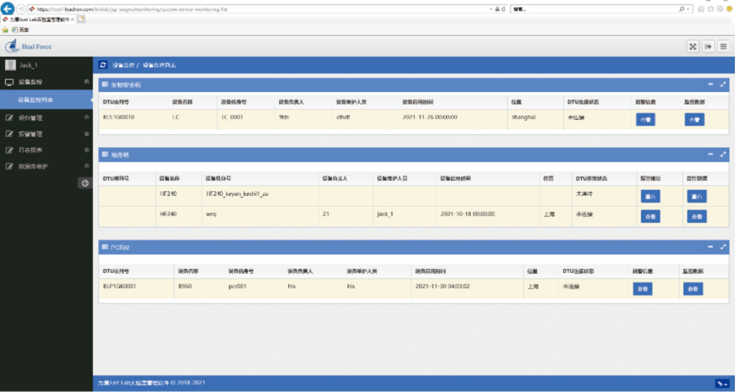Viewport: 735px width, 392px height.
Task: Expand 数据库维护 using its plus indicator
Action: coord(86,166)
